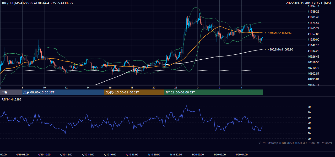Screen dimensions: 335x157
Task: Click the 41465.72 price axis label
Action: [314, 28]
